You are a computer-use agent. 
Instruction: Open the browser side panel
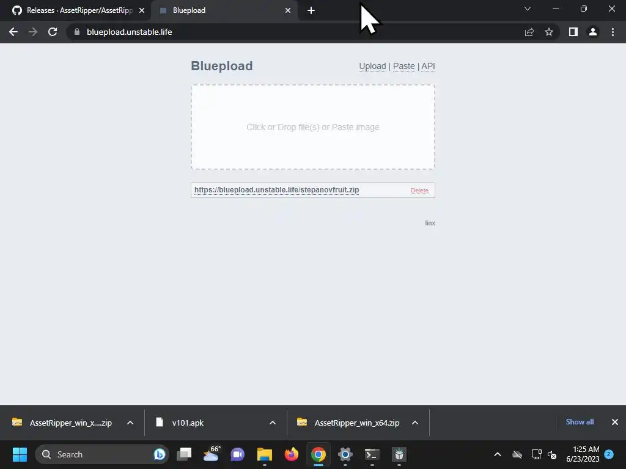pos(573,32)
